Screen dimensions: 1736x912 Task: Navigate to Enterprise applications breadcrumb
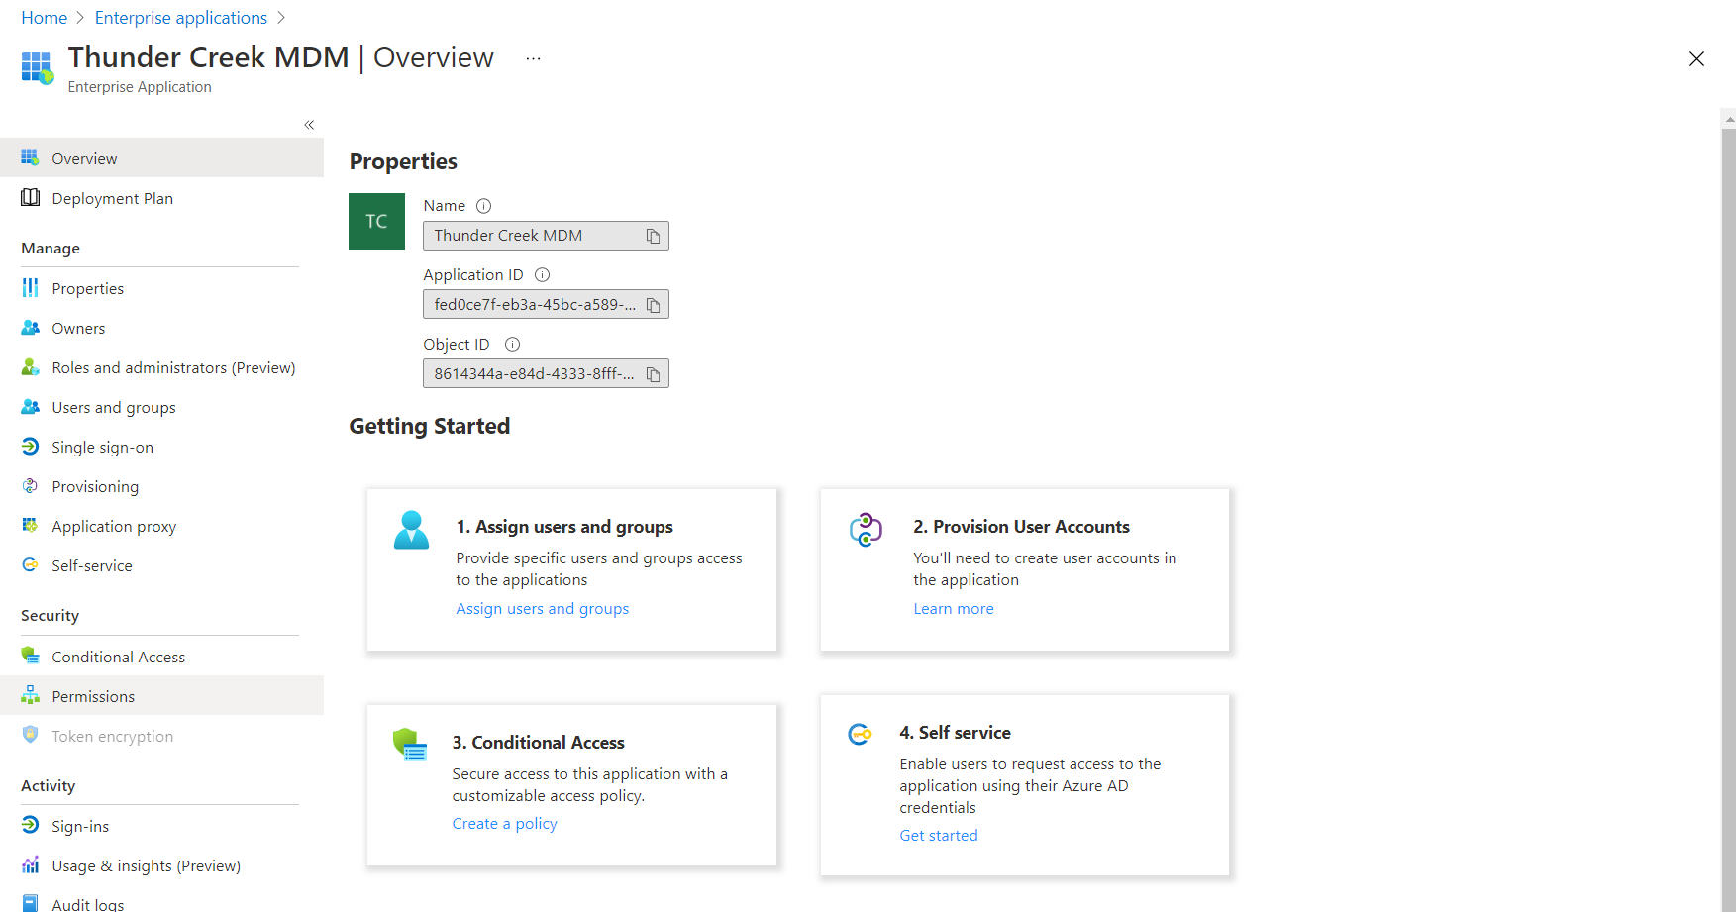tap(181, 18)
